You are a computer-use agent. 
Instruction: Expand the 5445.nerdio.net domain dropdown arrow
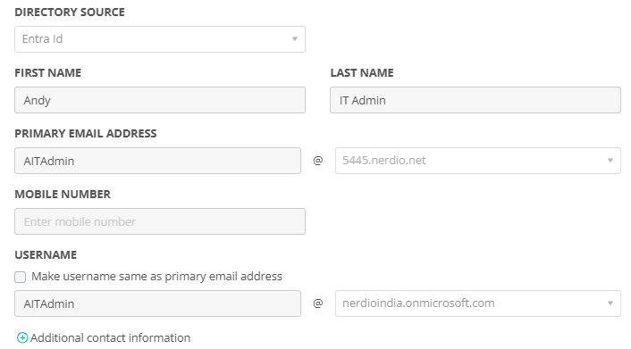tap(610, 161)
